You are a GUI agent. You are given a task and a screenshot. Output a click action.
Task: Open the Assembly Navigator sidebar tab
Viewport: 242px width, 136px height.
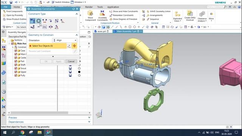[4, 41]
